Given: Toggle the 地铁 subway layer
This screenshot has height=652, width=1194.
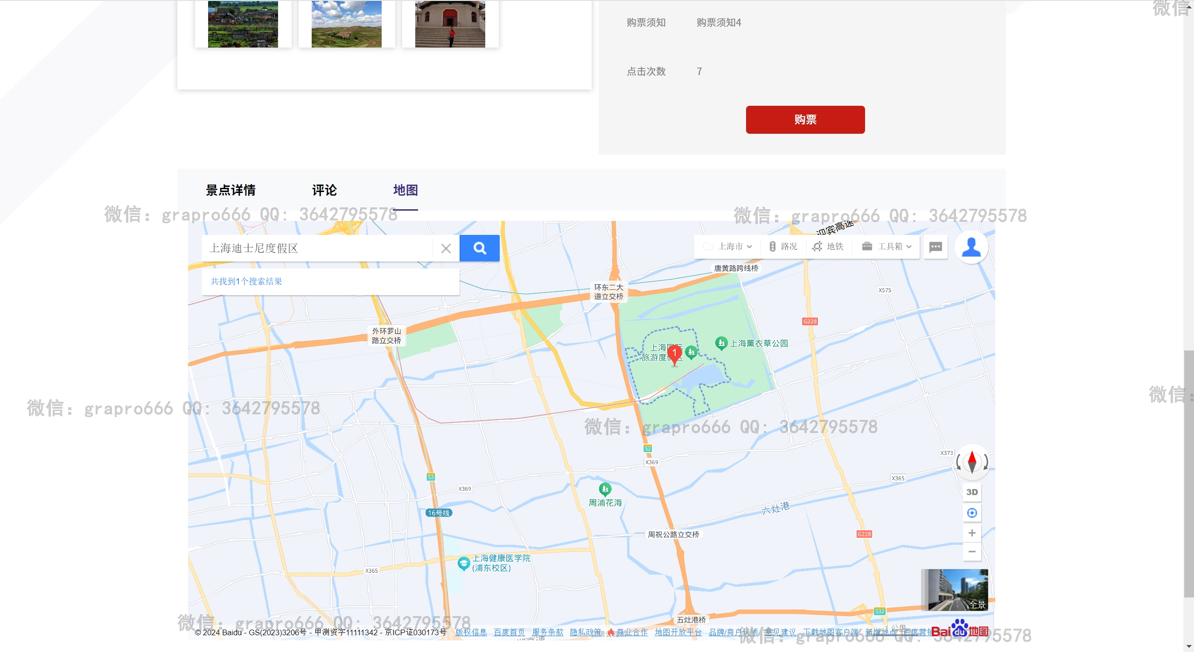Looking at the screenshot, I should 828,247.
